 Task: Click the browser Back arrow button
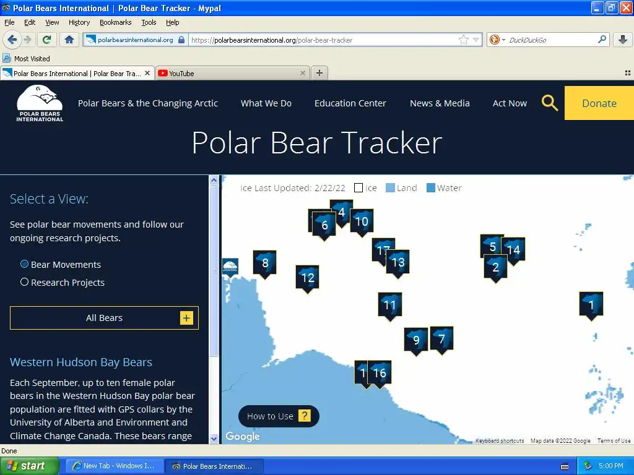point(12,40)
